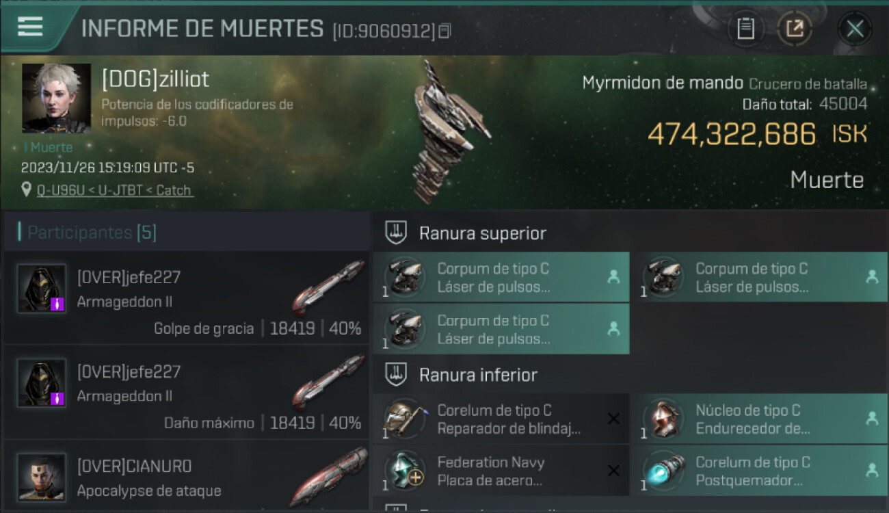Click the clipboard report icon
The height and width of the screenshot is (513, 889).
coord(745,29)
